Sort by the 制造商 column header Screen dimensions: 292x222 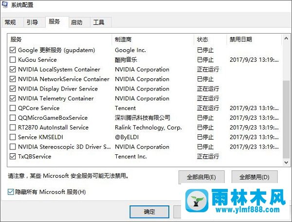pos(153,39)
